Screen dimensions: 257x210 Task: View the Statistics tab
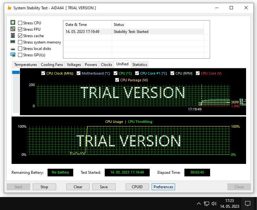click(140, 64)
